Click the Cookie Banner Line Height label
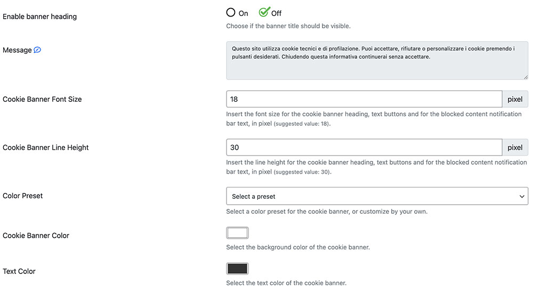The height and width of the screenshot is (299, 533). (45, 148)
